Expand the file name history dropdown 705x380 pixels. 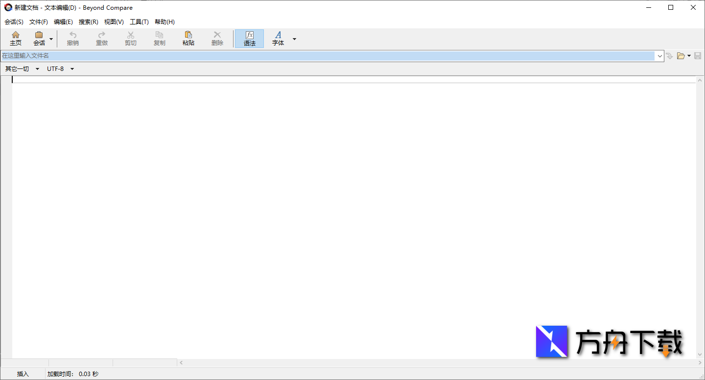pyautogui.click(x=659, y=56)
